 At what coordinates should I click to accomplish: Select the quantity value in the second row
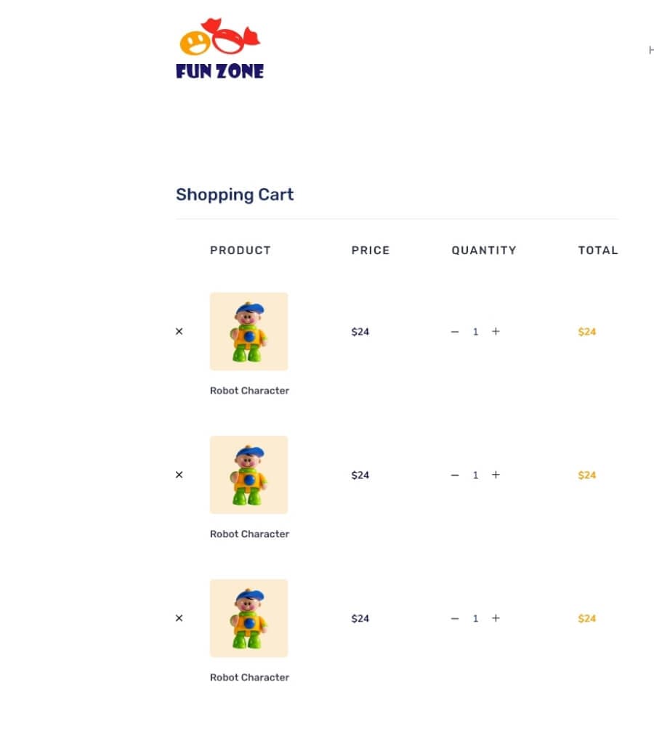pyautogui.click(x=475, y=475)
